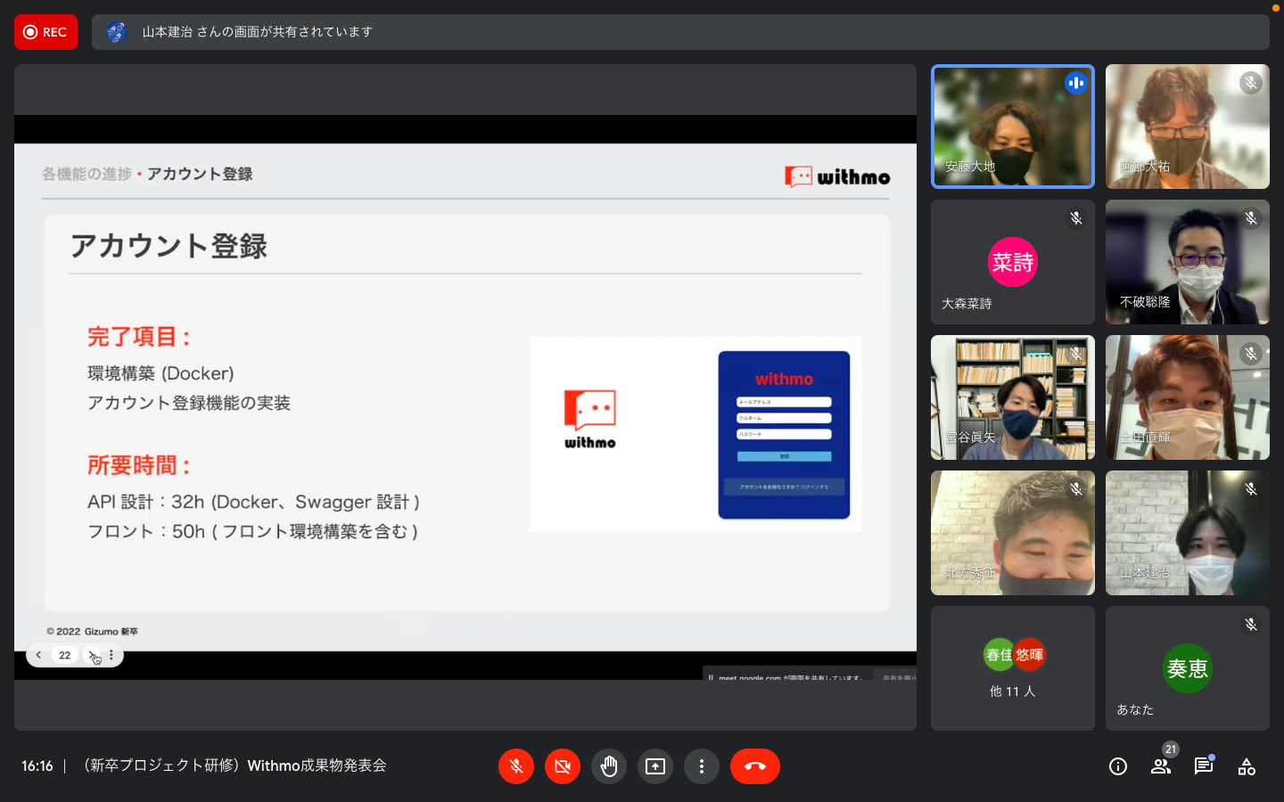The image size is (1284, 802).
Task: Select the 阿部大祐 video tile
Action: coord(1188,127)
